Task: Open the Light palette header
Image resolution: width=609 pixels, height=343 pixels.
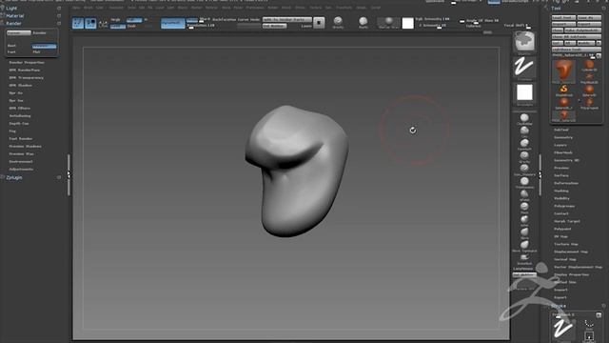Action: (11, 9)
